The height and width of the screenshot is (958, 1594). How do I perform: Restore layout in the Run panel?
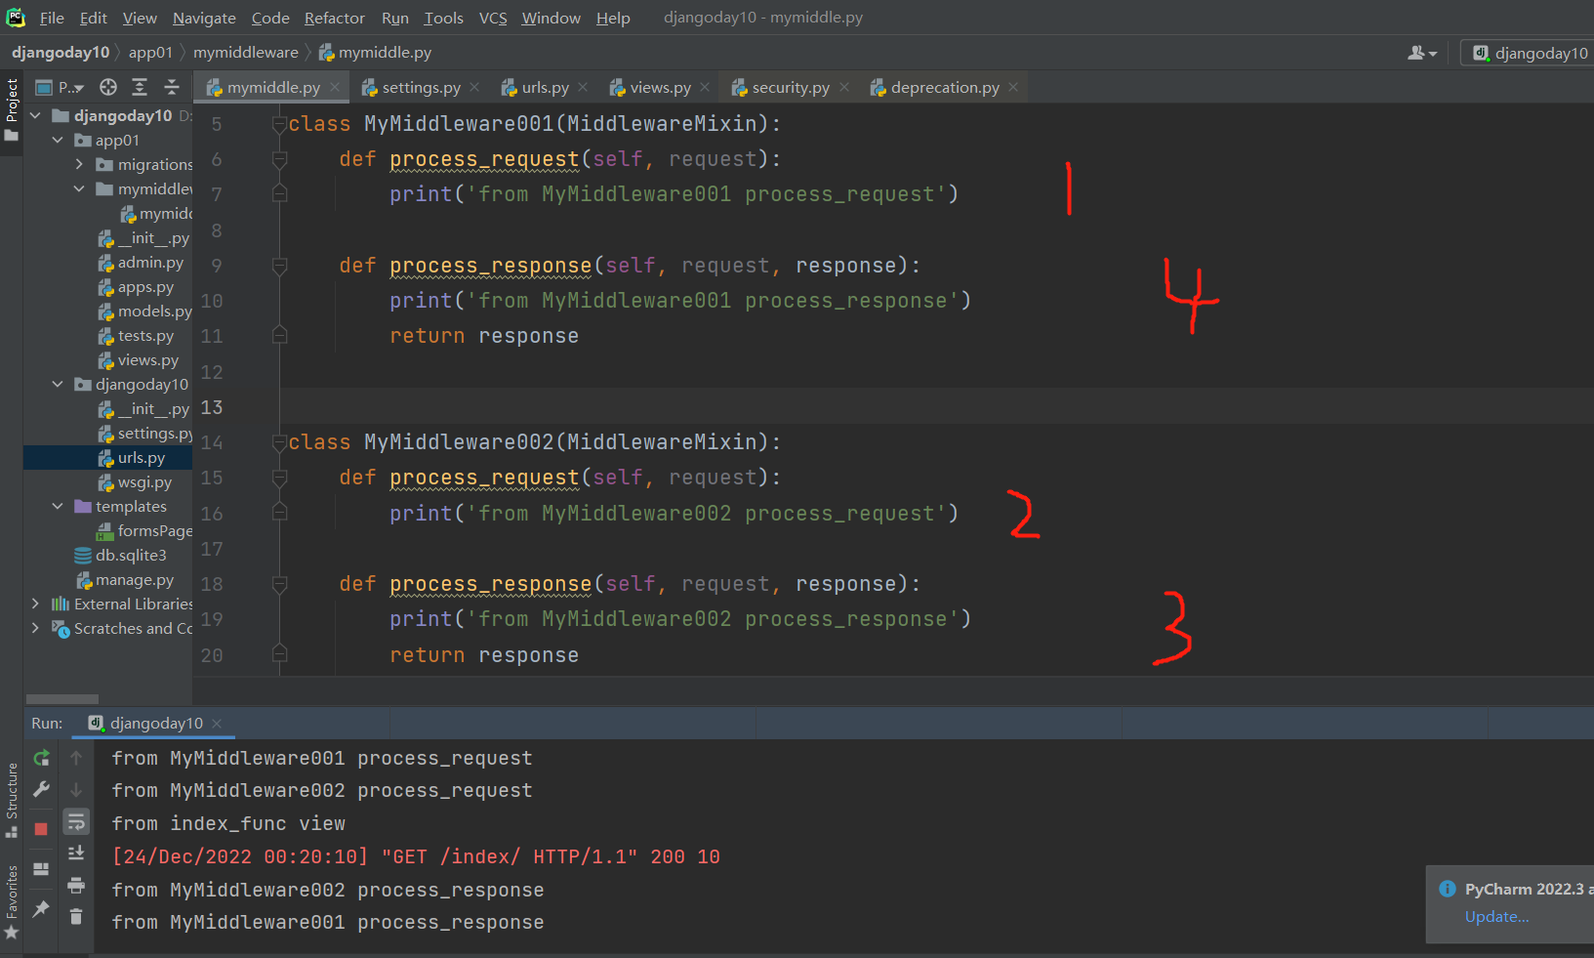point(41,869)
